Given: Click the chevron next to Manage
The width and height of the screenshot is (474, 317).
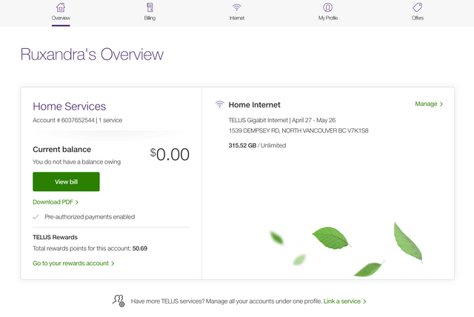Looking at the screenshot, I should (441, 104).
